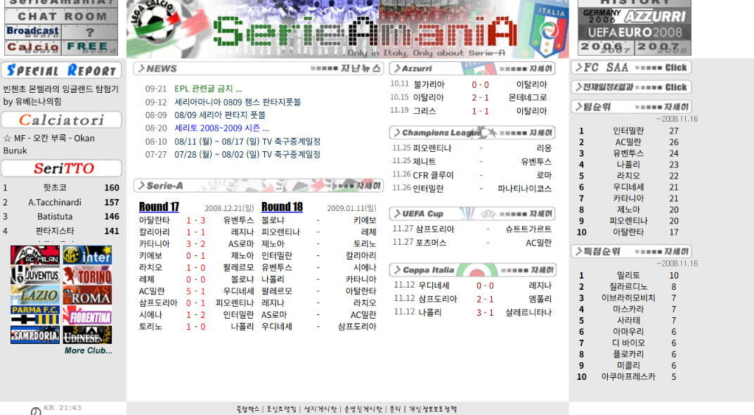Open the Roma club logo
Screen dimensions: 754x415
click(87, 295)
